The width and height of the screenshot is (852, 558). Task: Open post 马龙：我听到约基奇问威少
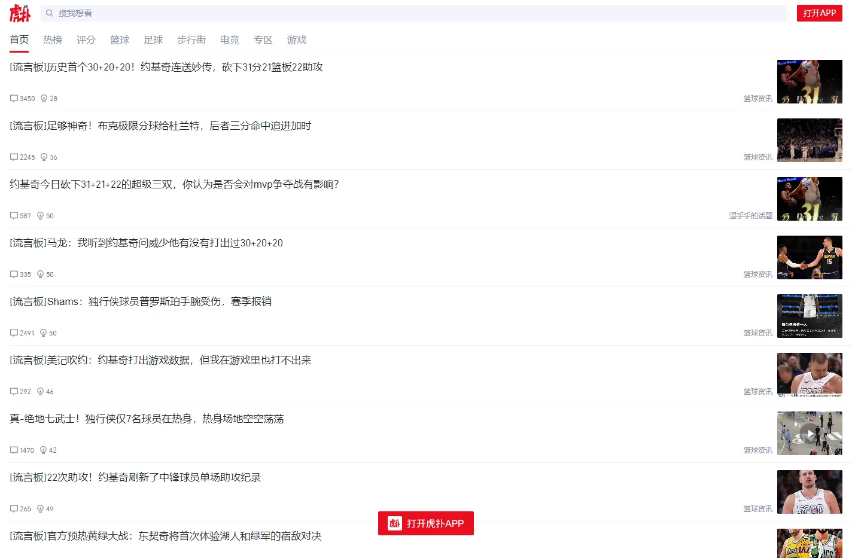click(146, 243)
